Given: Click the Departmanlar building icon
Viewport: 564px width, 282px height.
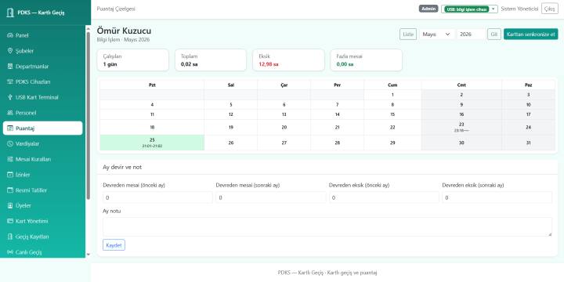Looking at the screenshot, I should (x=10, y=67).
